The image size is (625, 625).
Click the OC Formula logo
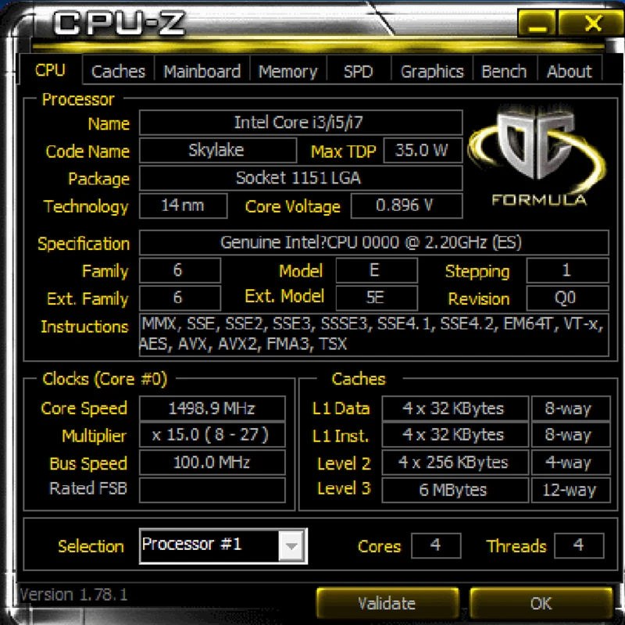click(538, 155)
